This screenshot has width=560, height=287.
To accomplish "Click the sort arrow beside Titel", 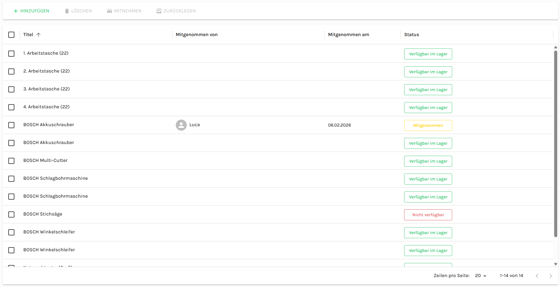I will click(x=38, y=35).
